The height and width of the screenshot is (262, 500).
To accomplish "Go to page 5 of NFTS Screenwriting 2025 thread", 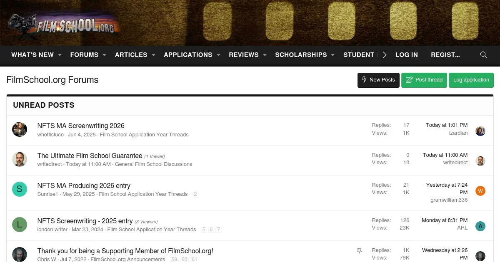I will [204, 230].
